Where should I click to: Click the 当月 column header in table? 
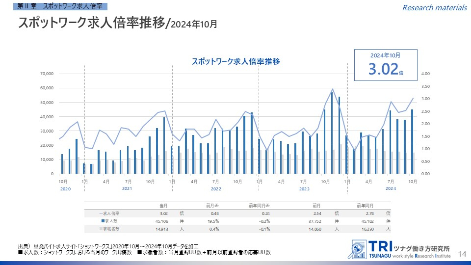point(164,206)
